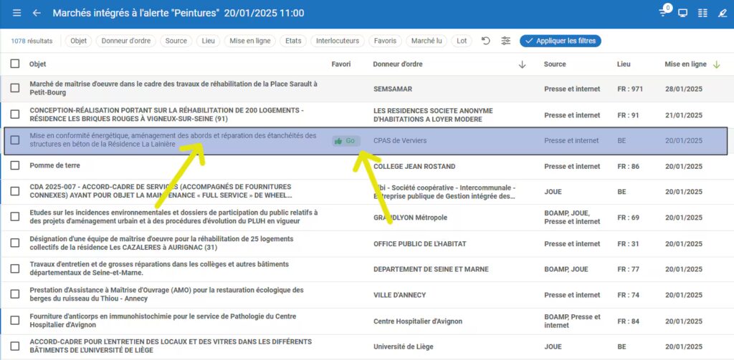Open the hamburger navigation menu

click(x=16, y=13)
